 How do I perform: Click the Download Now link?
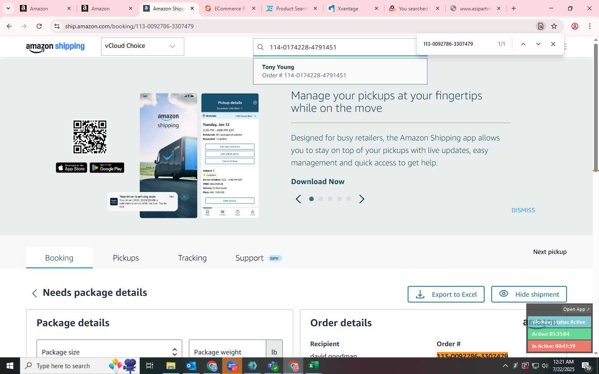(x=318, y=182)
